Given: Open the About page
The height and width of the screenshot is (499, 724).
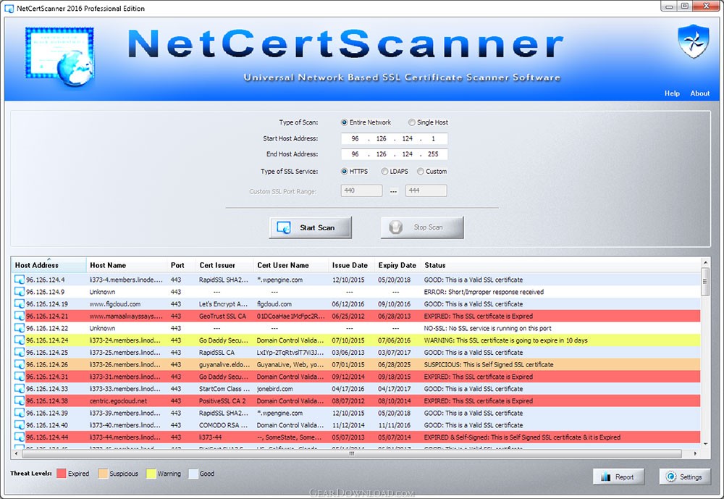Looking at the screenshot, I should [699, 93].
